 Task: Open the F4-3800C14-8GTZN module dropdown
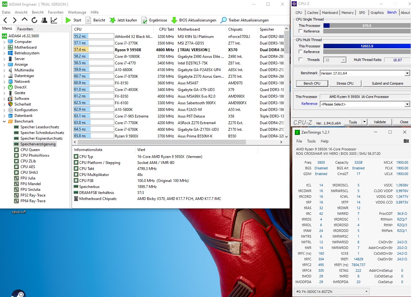coord(332,292)
